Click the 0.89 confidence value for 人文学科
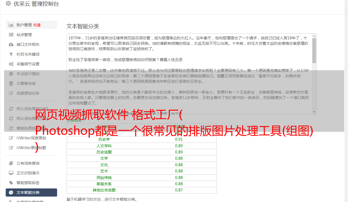The image size is (348, 202). (x=179, y=146)
